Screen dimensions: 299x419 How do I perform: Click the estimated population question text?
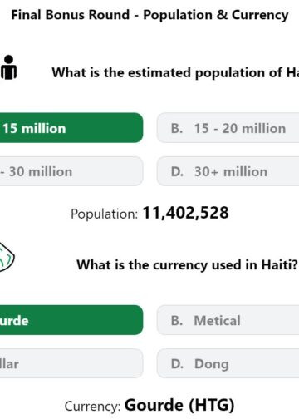(175, 72)
